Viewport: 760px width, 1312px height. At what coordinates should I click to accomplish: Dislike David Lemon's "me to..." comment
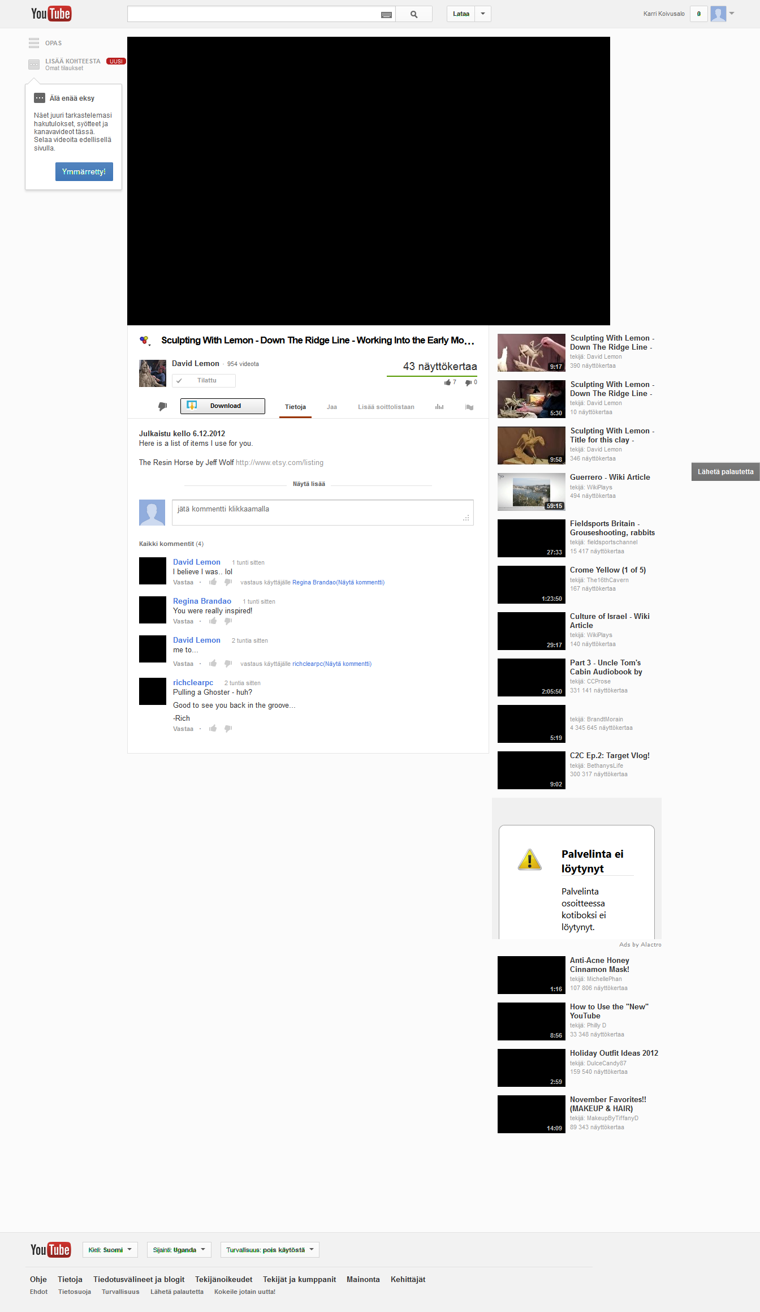point(228,664)
